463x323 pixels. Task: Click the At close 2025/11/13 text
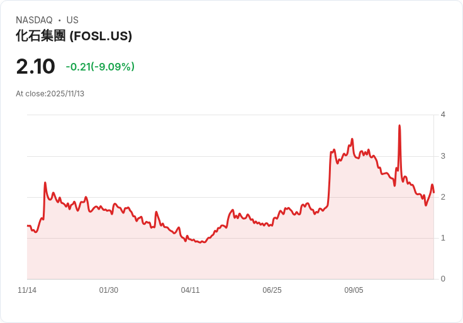[x=50, y=94]
